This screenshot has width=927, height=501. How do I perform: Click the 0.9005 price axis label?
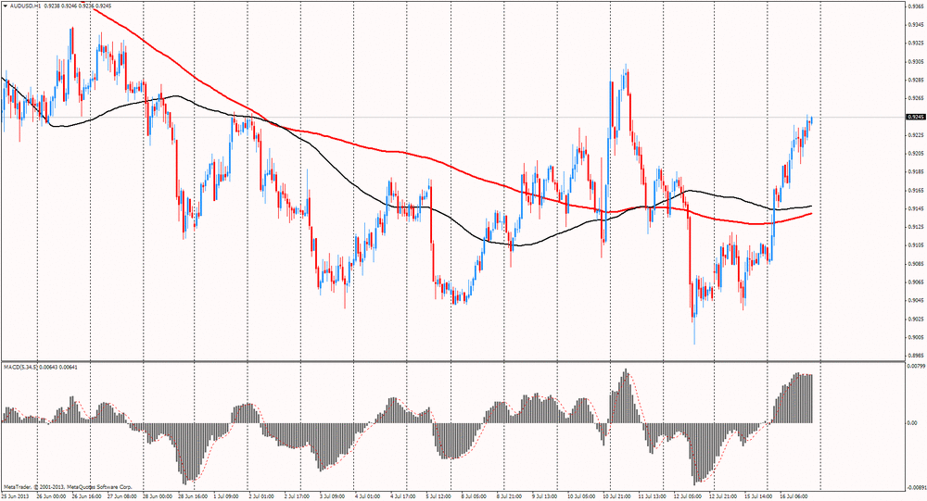pos(915,337)
